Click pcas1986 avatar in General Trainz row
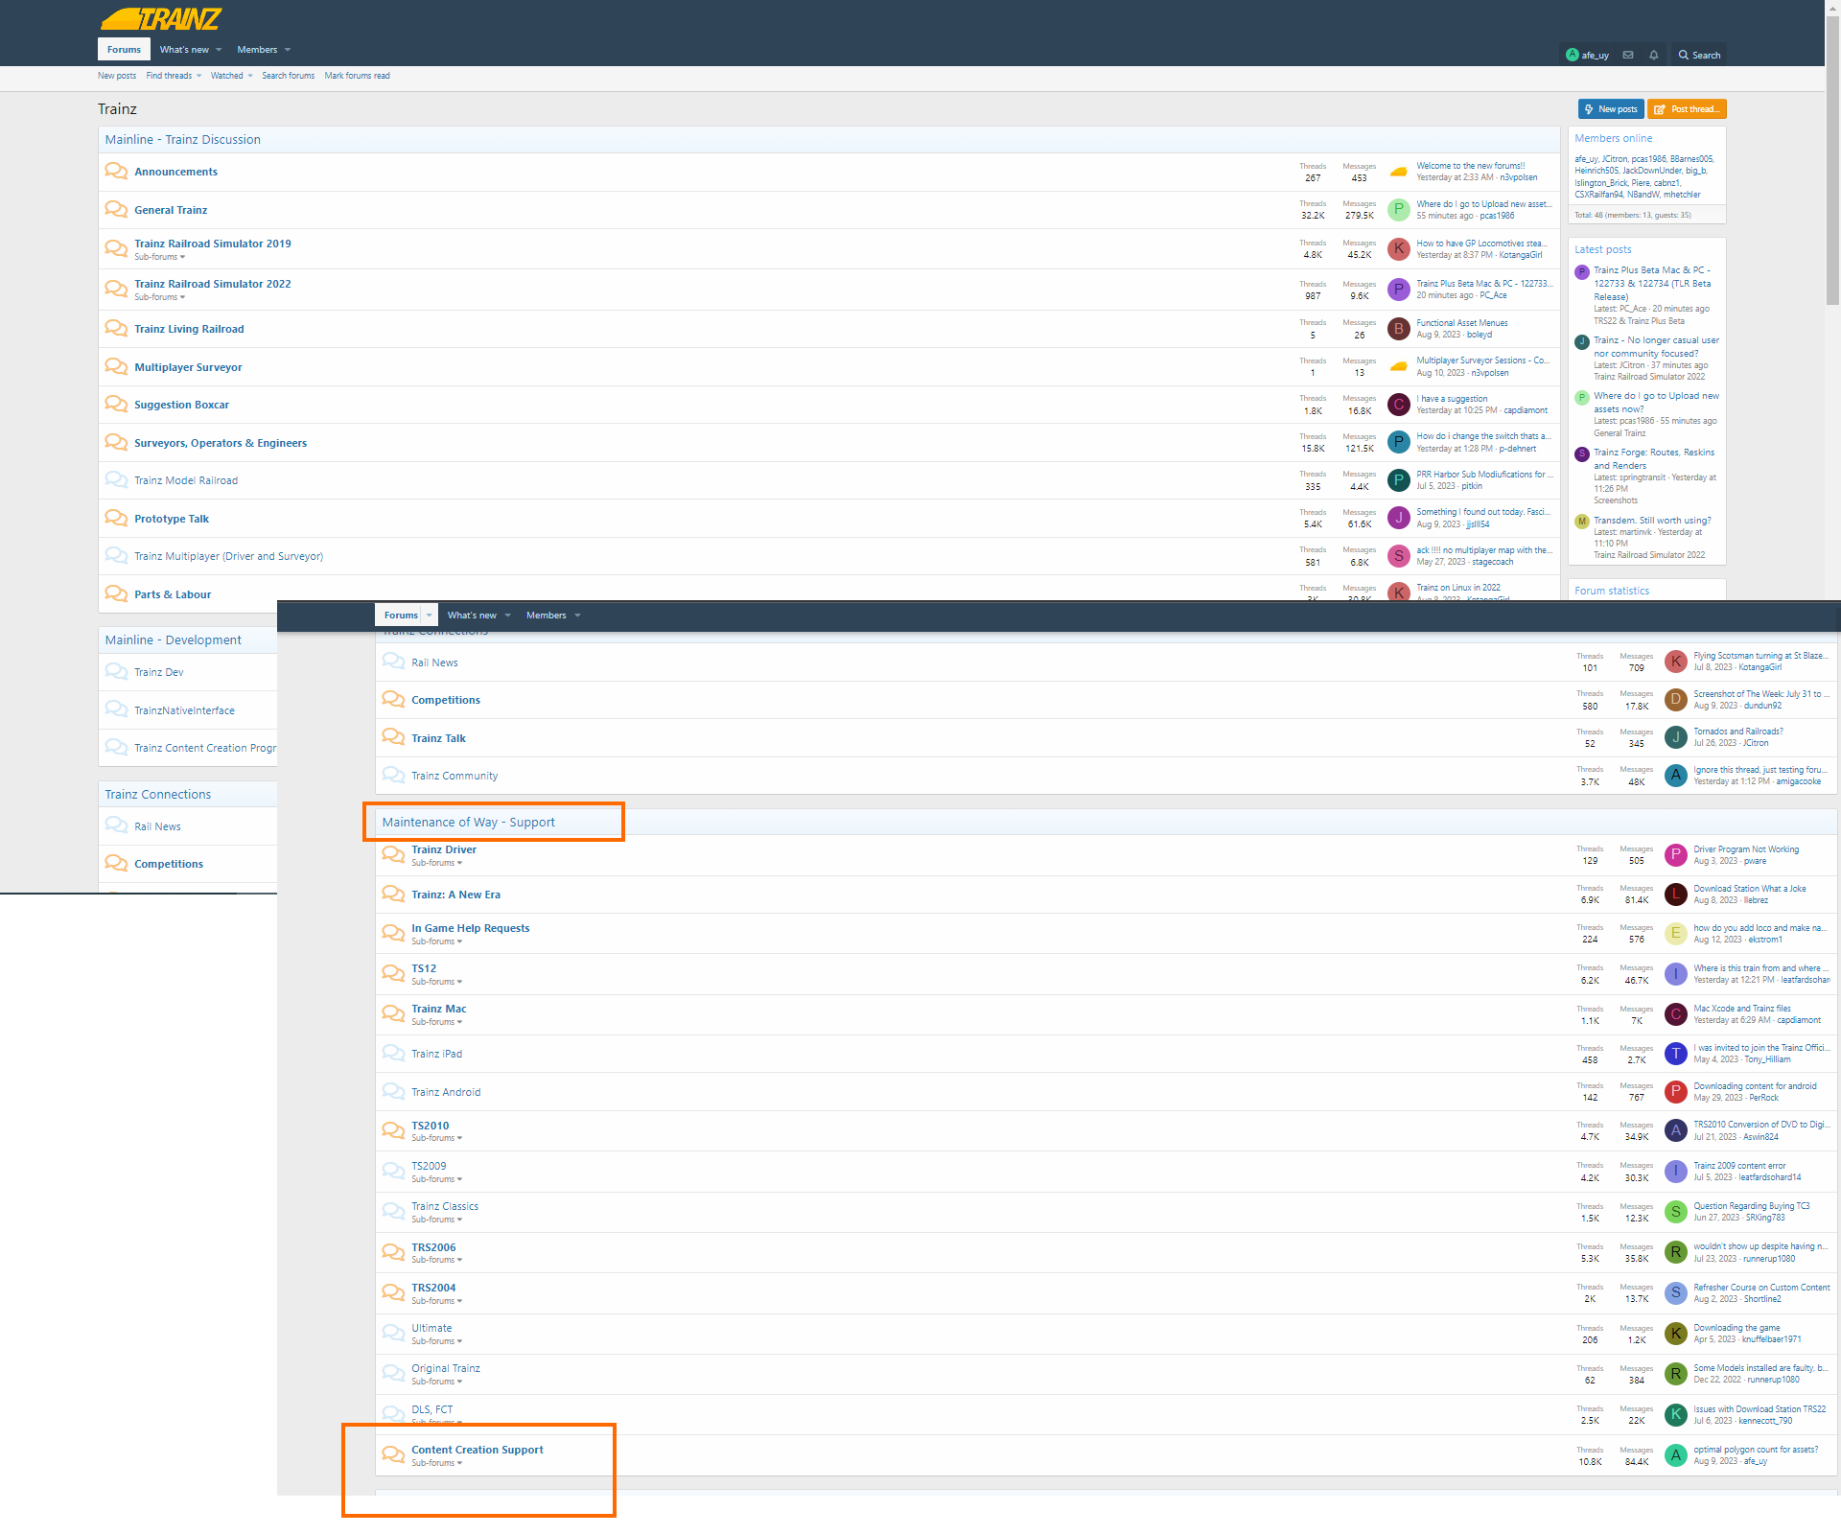Viewport: 1841px width, 1534px height. 1399,210
